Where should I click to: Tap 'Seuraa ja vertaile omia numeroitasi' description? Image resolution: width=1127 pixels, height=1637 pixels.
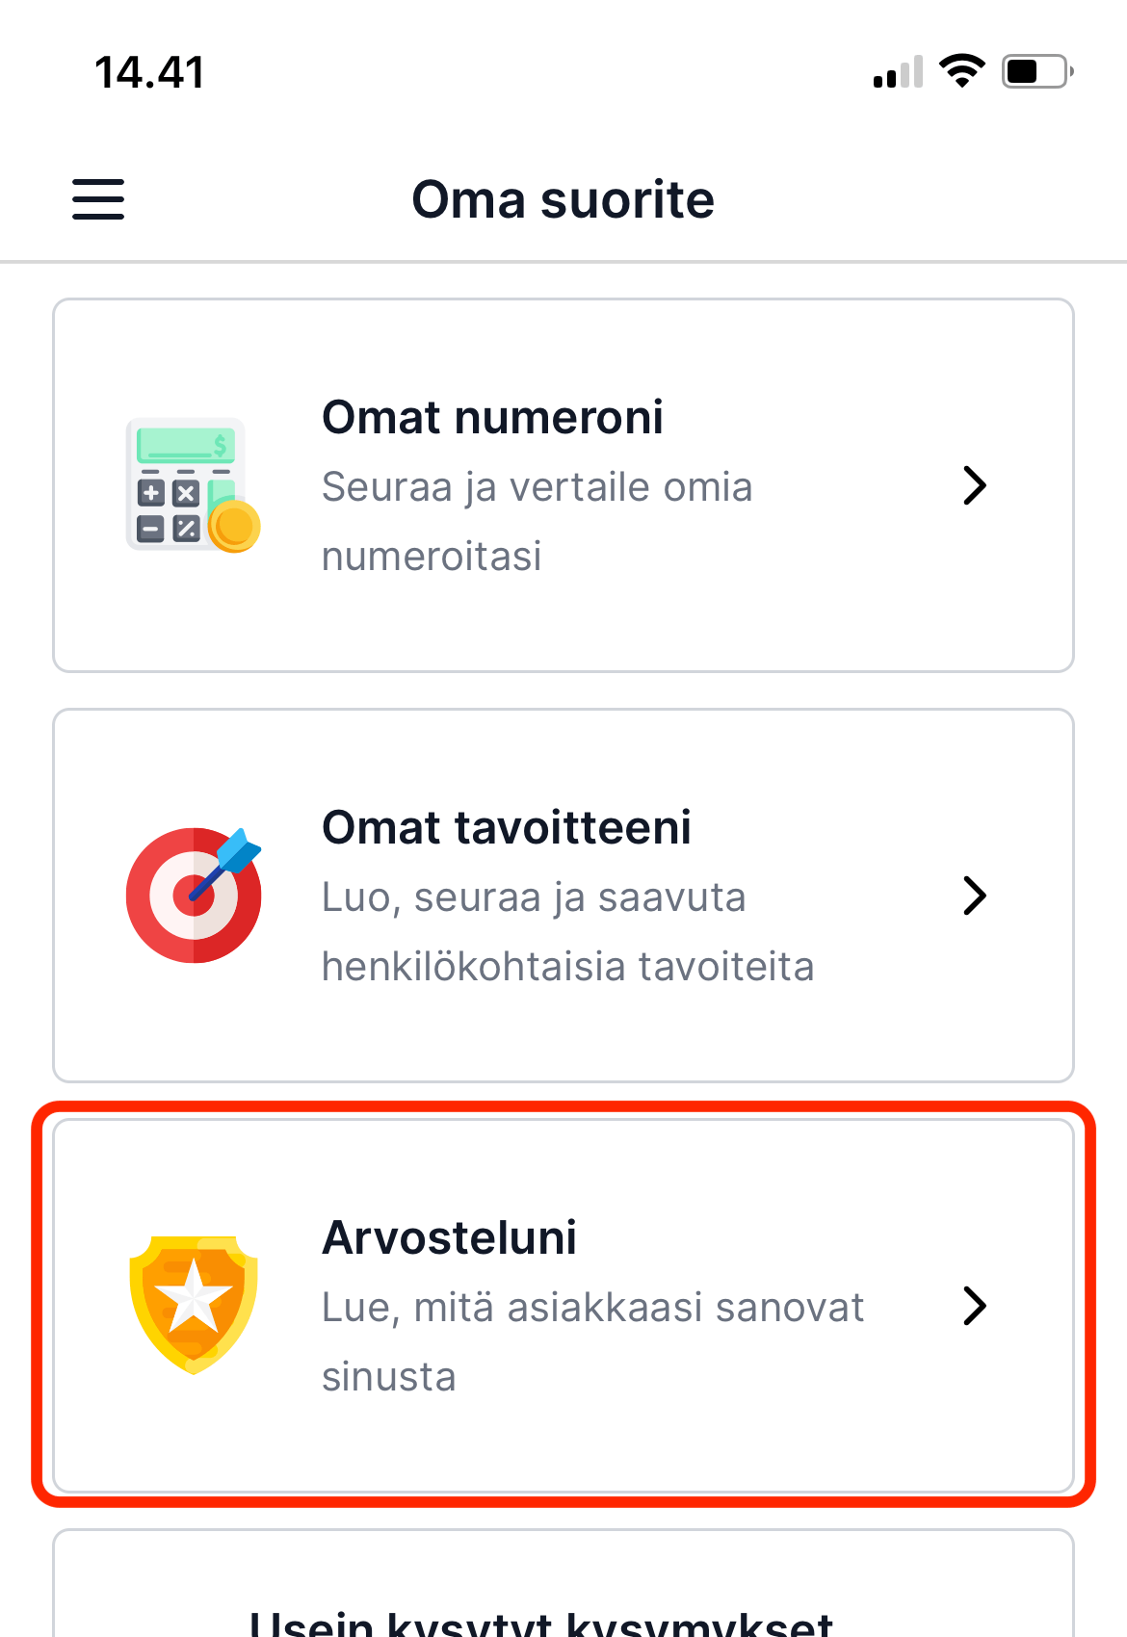pyautogui.click(x=537, y=521)
